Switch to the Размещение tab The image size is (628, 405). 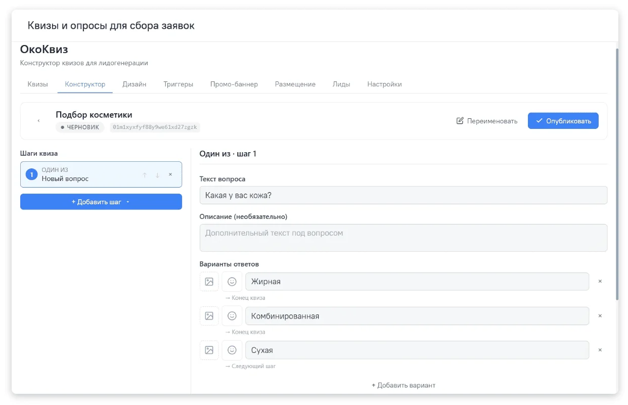point(295,84)
